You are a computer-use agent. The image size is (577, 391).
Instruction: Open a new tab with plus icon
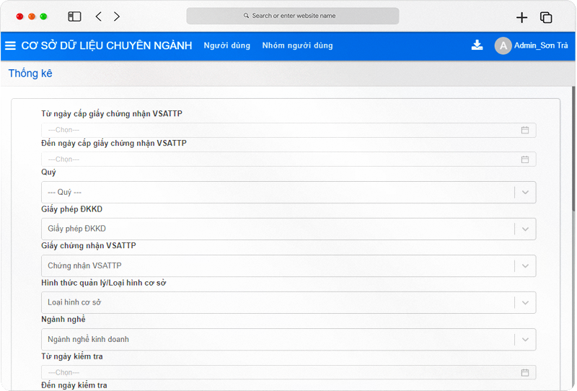[x=521, y=17]
